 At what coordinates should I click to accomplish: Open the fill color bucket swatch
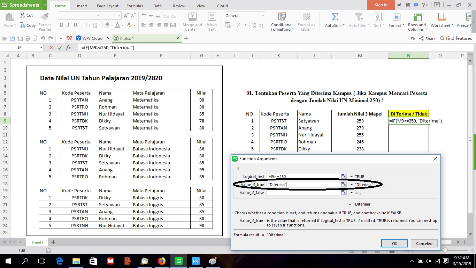tap(108, 25)
